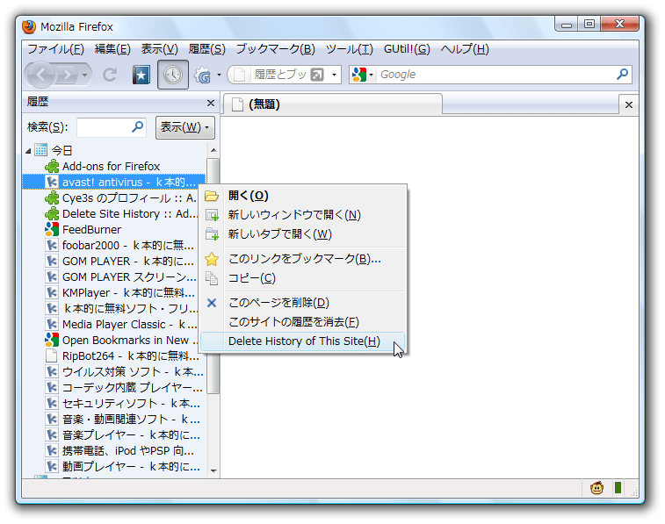Click the RipBot264 blank page icon
The width and height of the screenshot is (665, 524).
(x=51, y=355)
